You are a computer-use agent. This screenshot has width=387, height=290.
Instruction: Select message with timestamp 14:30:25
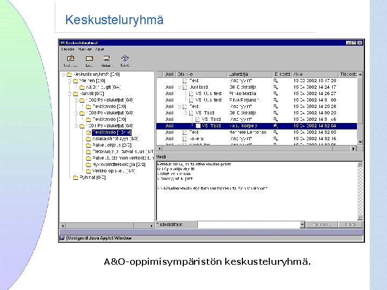(257, 113)
